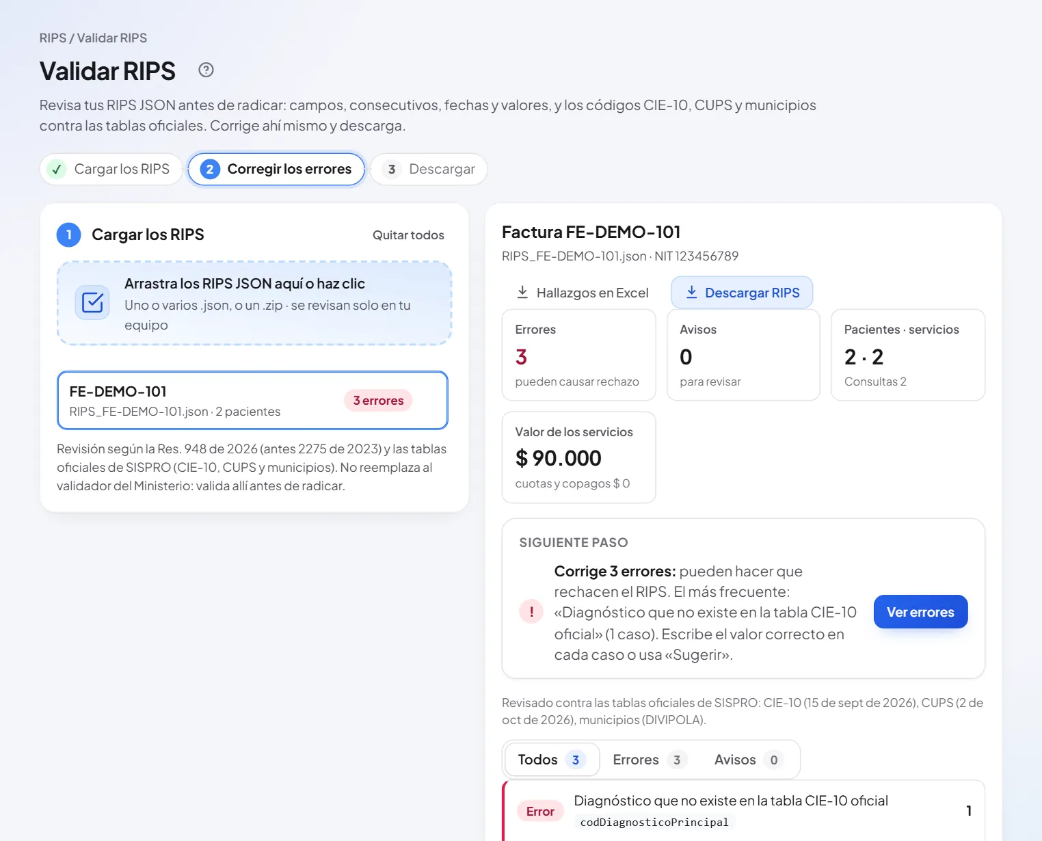1042x841 pixels.
Task: Click the Pacientes · servicios summary card
Action: coord(908,355)
